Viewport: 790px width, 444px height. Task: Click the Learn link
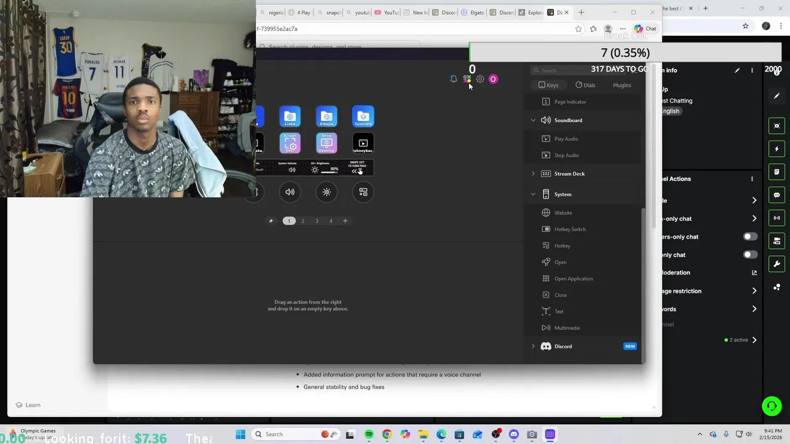point(28,405)
